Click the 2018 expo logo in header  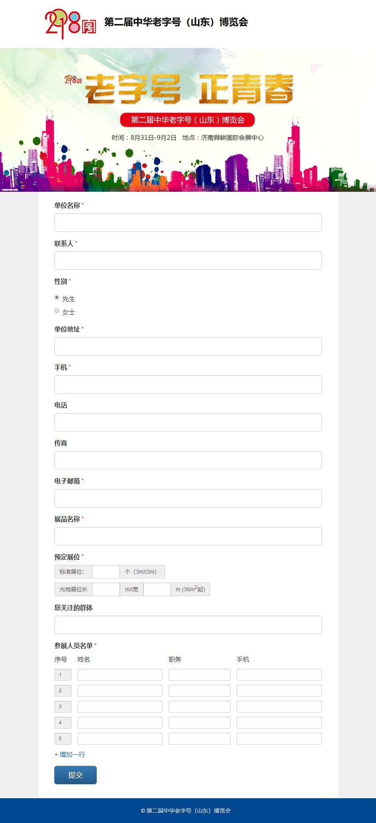click(70, 23)
